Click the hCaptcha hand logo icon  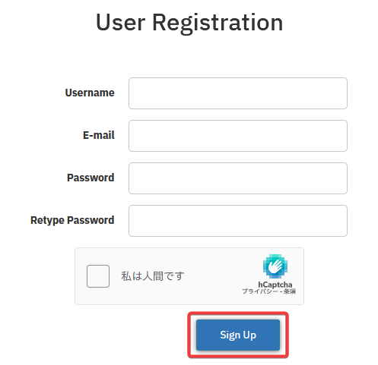tap(275, 266)
